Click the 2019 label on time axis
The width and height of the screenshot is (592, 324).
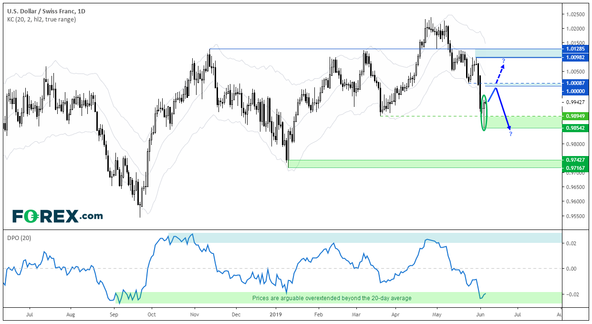point(276,315)
